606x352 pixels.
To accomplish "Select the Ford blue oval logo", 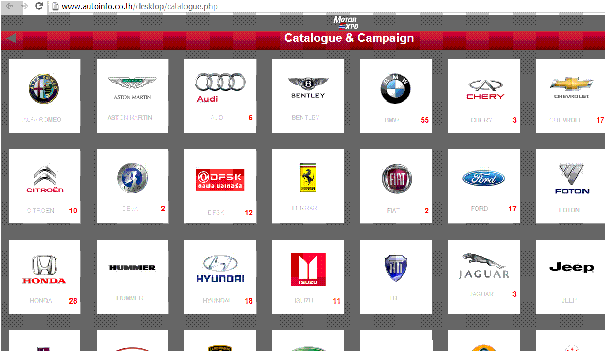I will click(483, 179).
